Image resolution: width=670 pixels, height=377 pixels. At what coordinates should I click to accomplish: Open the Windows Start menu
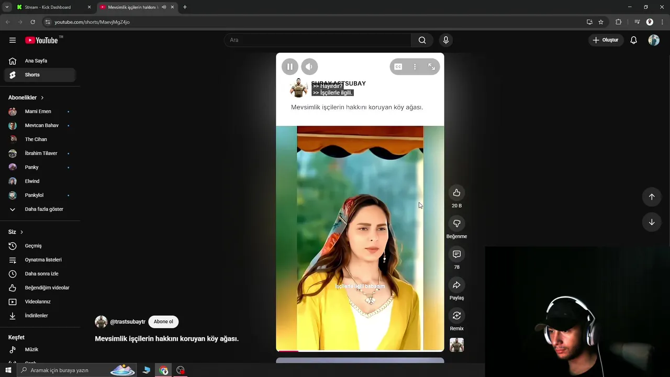pos(8,370)
